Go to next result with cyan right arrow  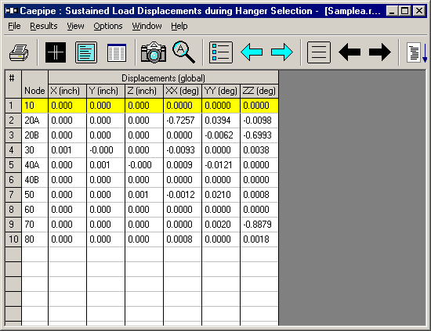pyautogui.click(x=282, y=52)
